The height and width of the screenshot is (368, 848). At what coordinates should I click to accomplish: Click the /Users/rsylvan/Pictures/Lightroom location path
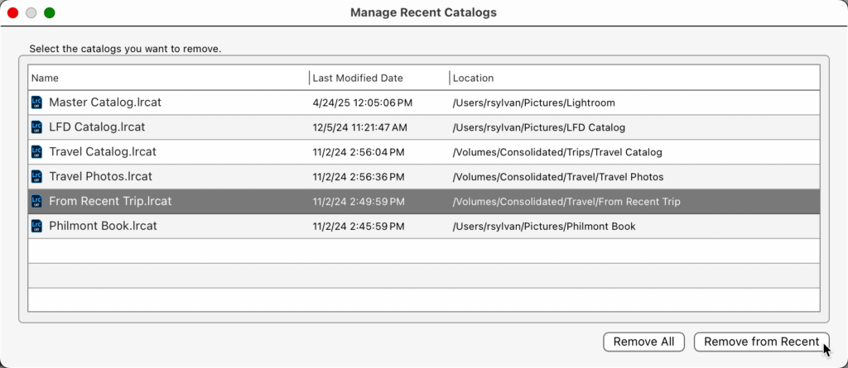533,103
